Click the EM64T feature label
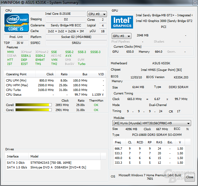 [x=40, y=60]
